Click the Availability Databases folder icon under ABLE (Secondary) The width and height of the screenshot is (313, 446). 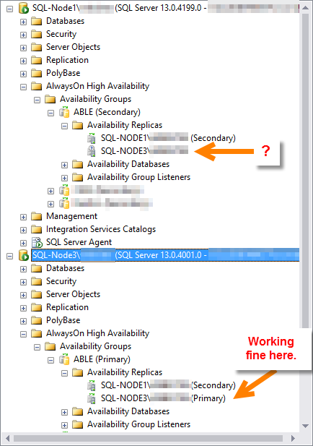coord(77,164)
